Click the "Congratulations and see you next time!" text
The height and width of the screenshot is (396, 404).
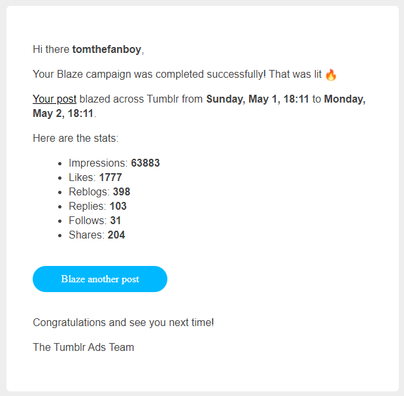point(123,323)
